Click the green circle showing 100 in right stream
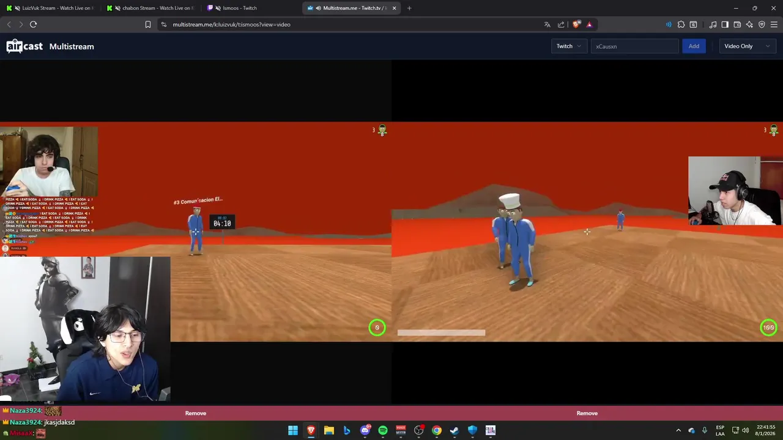 click(x=768, y=328)
